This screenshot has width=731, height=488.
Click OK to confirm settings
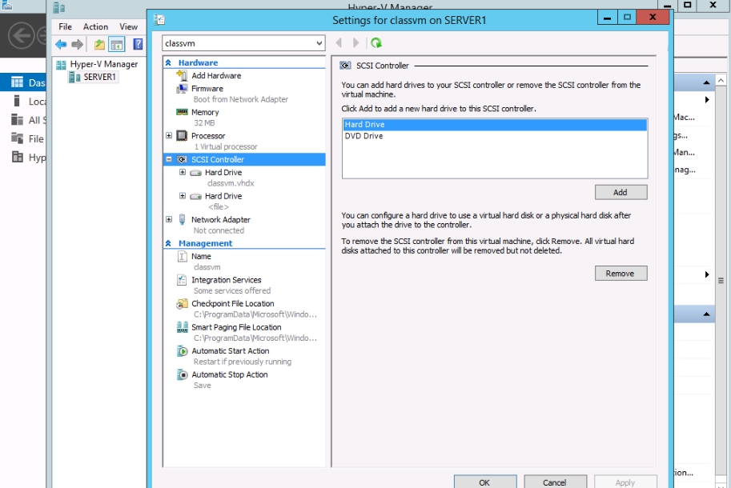point(485,482)
